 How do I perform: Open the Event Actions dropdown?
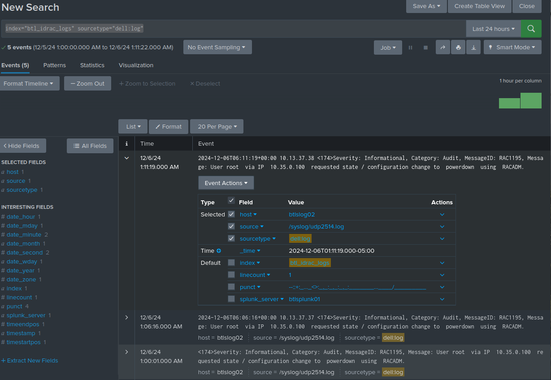pos(226,183)
